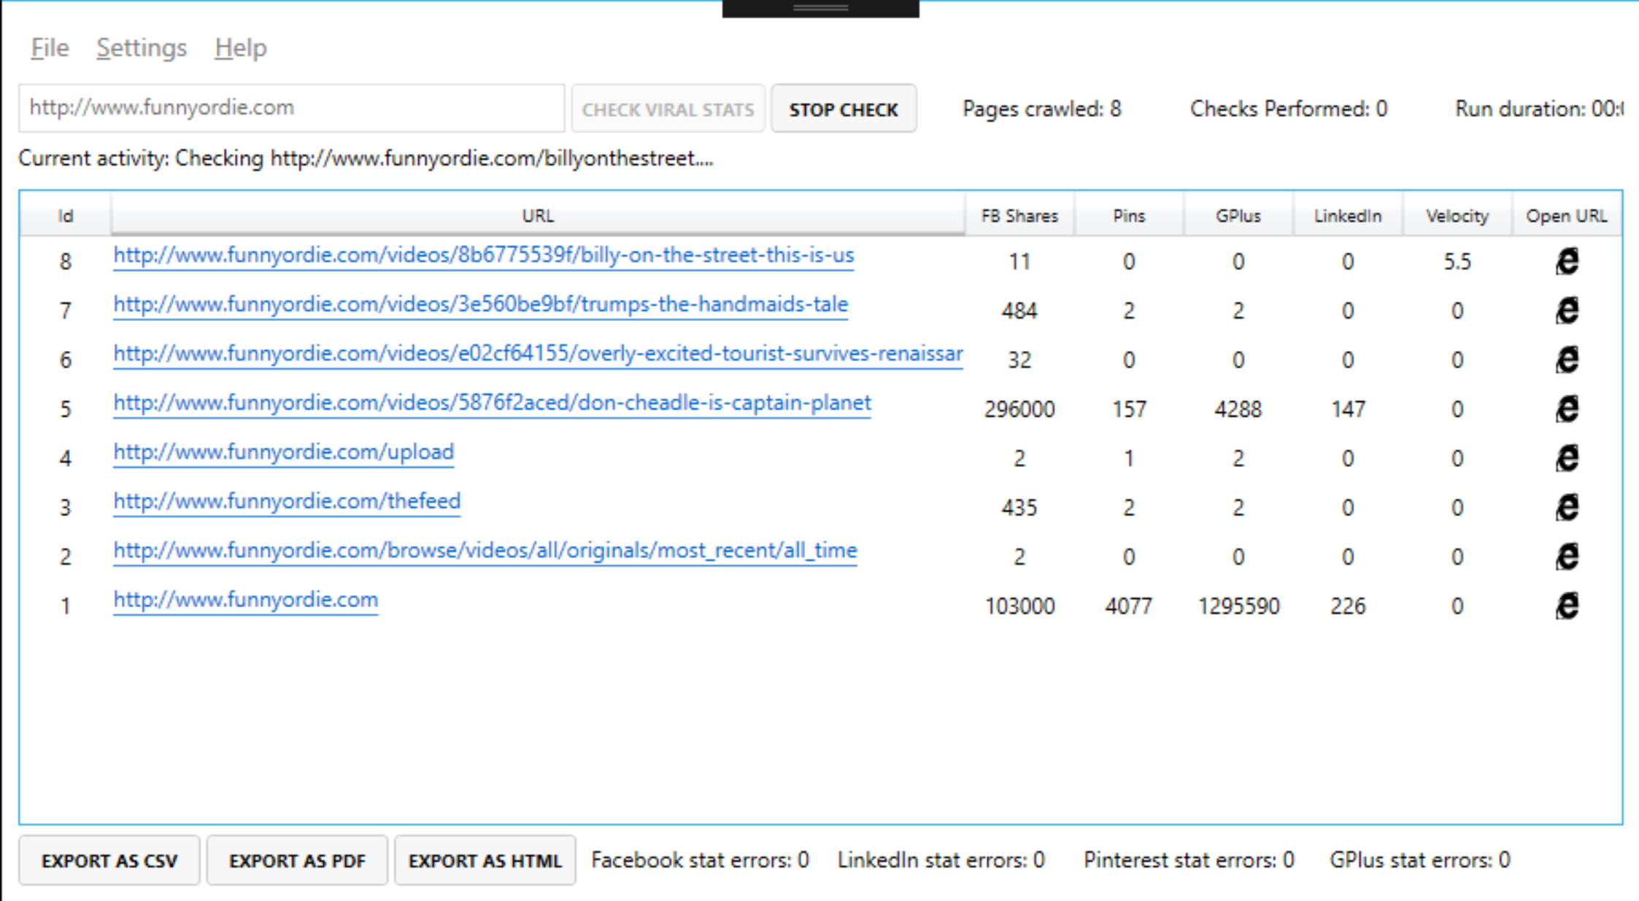The width and height of the screenshot is (1639, 901).
Task: Select FB Shares value 296000
Action: pyautogui.click(x=1019, y=409)
